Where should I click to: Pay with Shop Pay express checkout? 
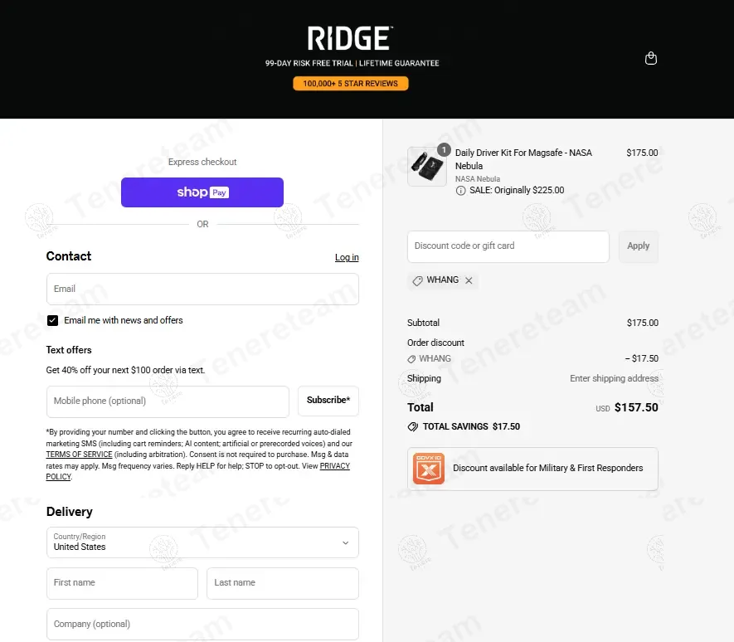[x=202, y=192]
